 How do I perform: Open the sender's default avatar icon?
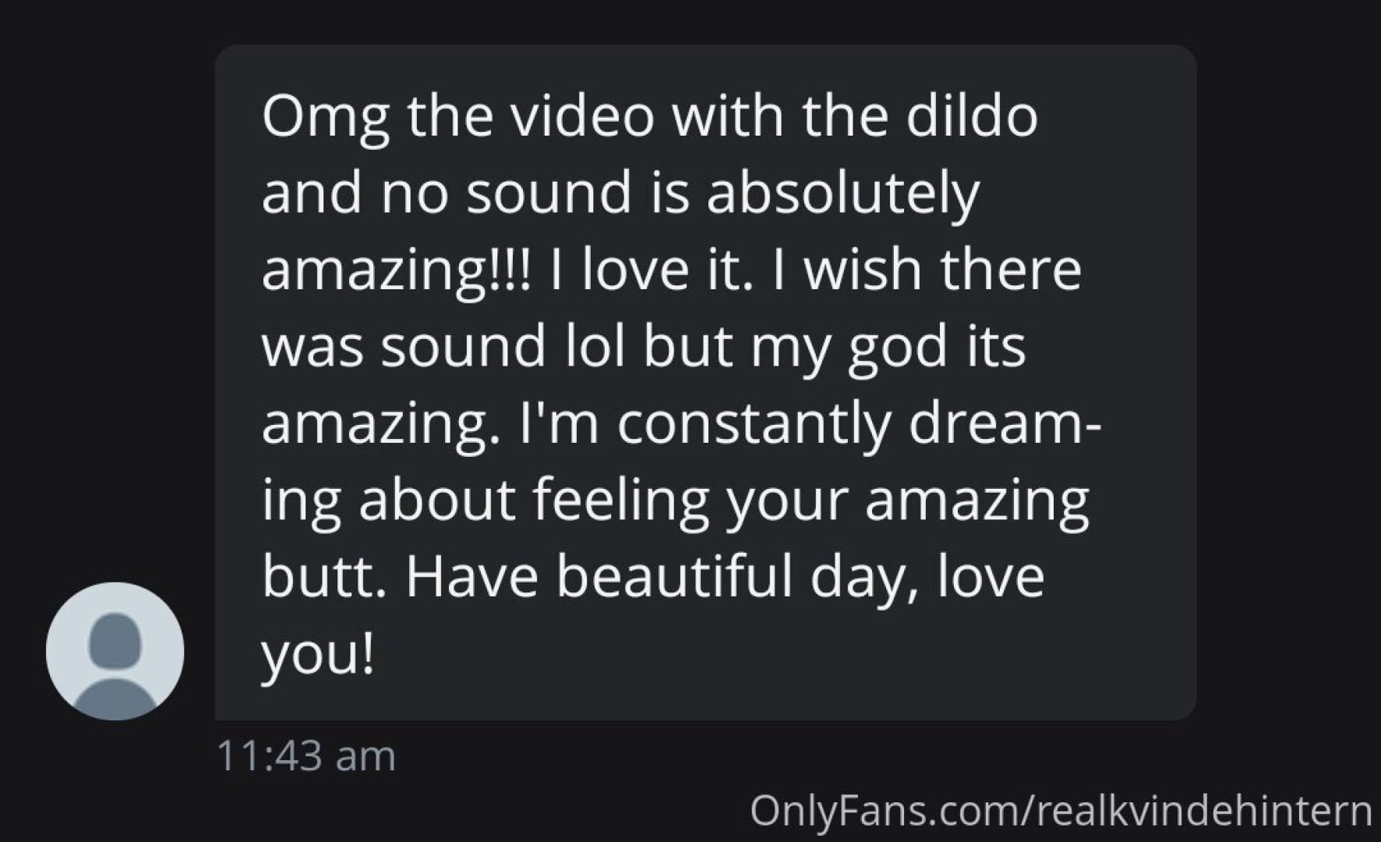(115, 651)
